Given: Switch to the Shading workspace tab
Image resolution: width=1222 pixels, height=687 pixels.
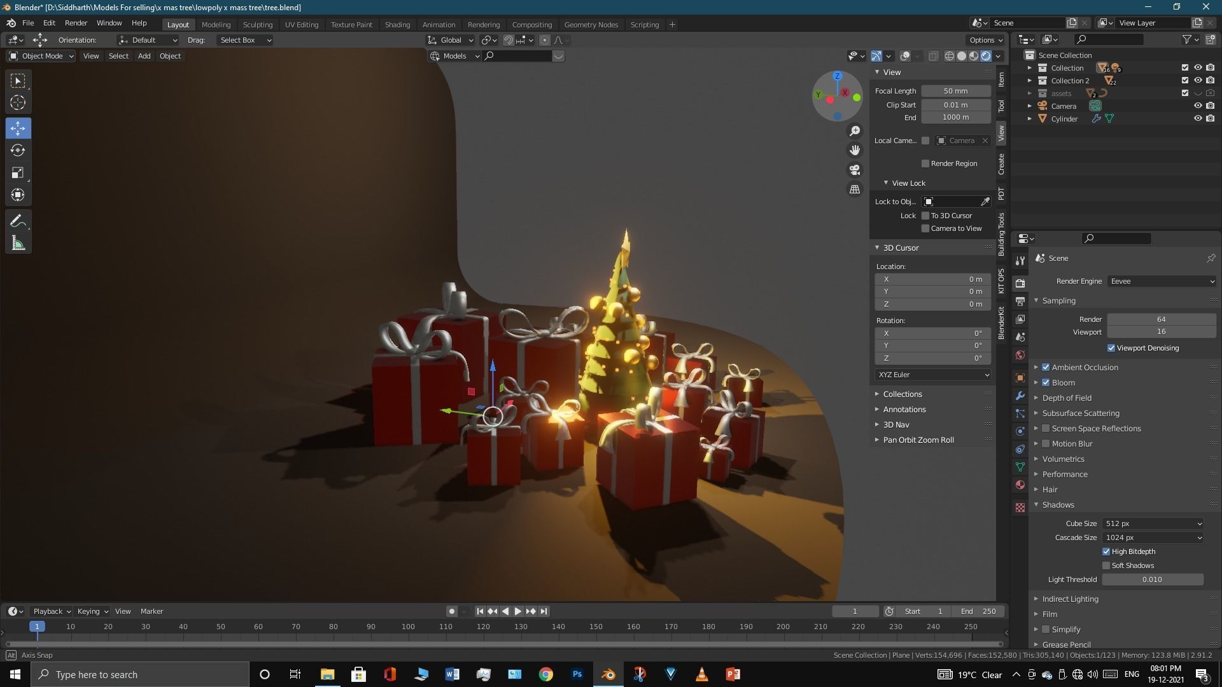Looking at the screenshot, I should (397, 24).
